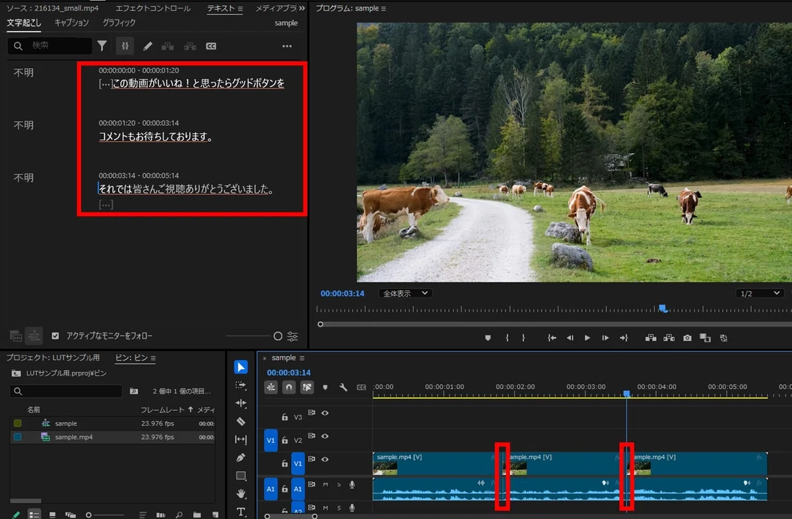Open グラフィック tab
792x519 pixels.
point(119,22)
